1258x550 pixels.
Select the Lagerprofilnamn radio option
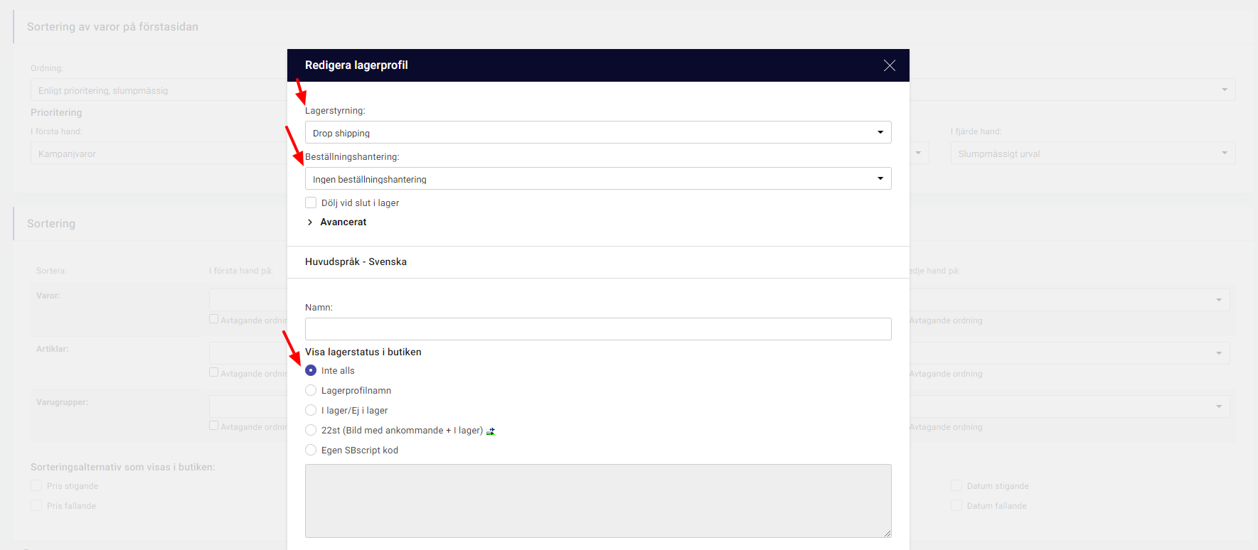[x=311, y=390]
